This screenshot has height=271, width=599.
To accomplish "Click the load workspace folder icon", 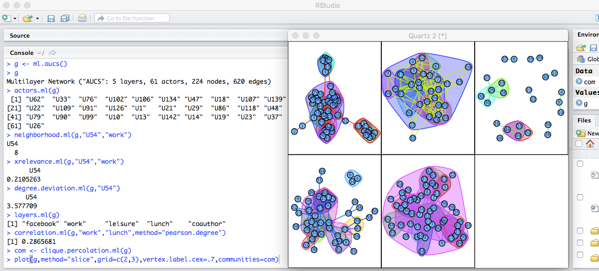I will pos(581,48).
